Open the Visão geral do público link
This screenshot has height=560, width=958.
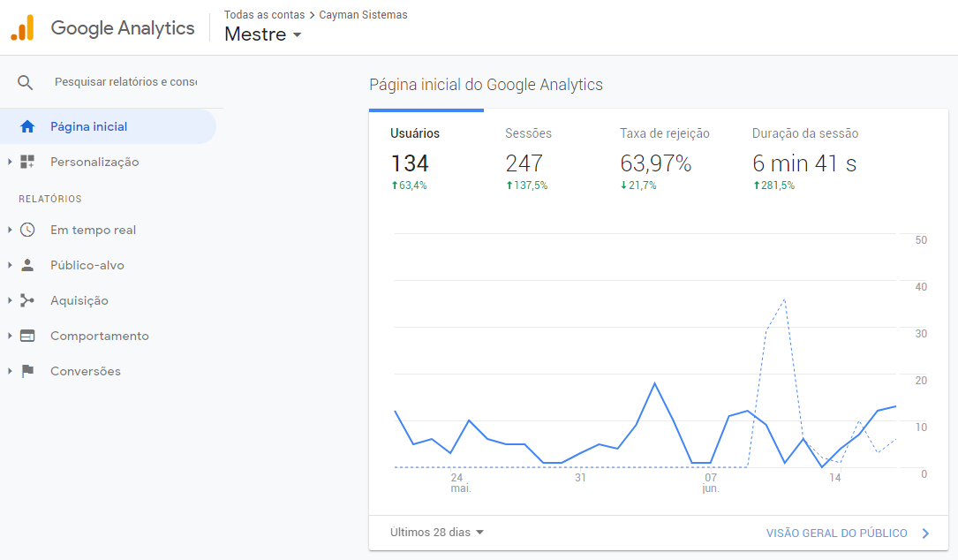tap(837, 534)
